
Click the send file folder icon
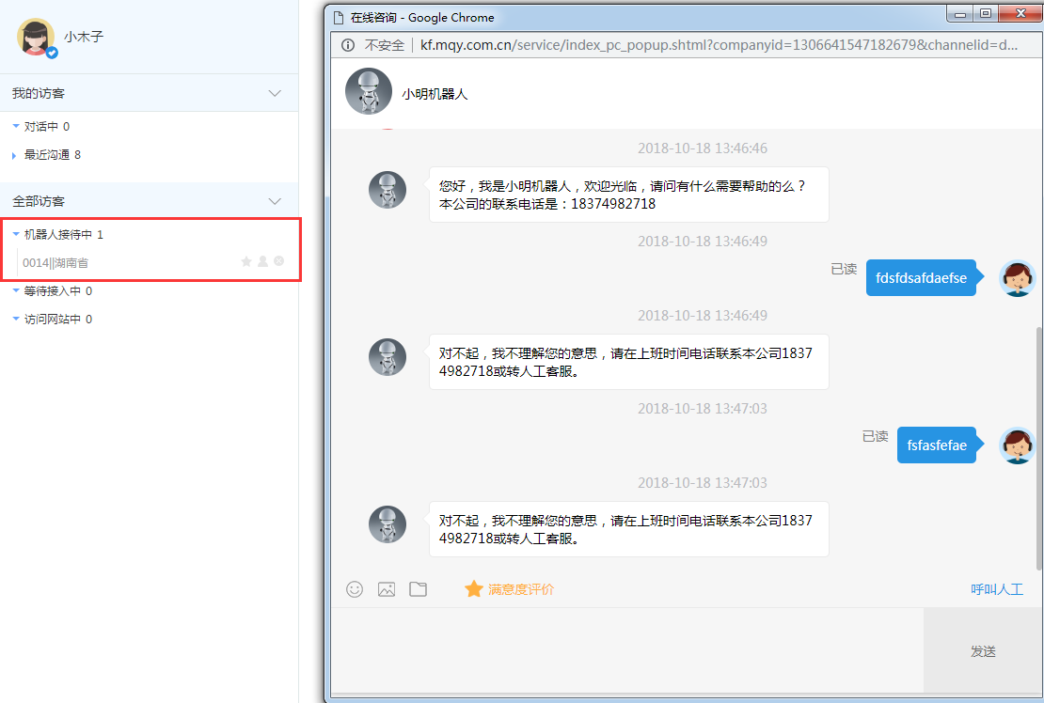419,589
